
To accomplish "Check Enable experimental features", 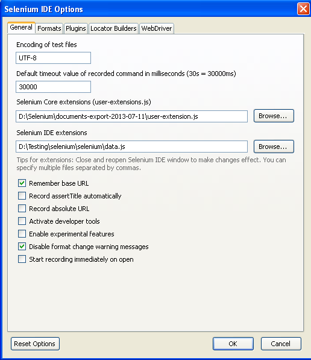I will click(x=22, y=234).
